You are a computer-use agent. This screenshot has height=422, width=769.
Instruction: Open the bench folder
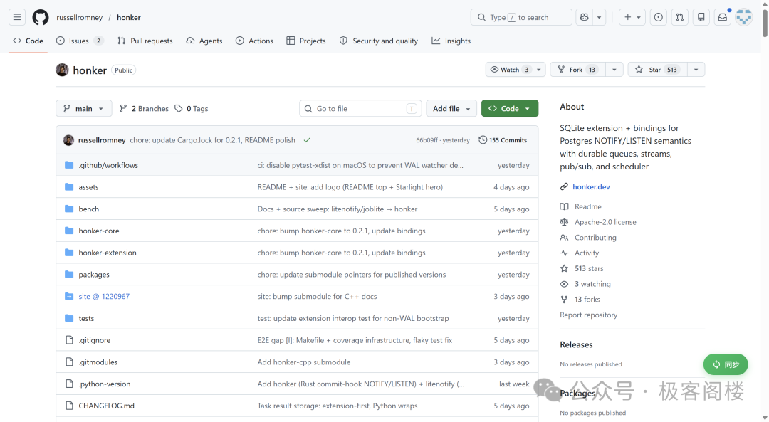89,209
